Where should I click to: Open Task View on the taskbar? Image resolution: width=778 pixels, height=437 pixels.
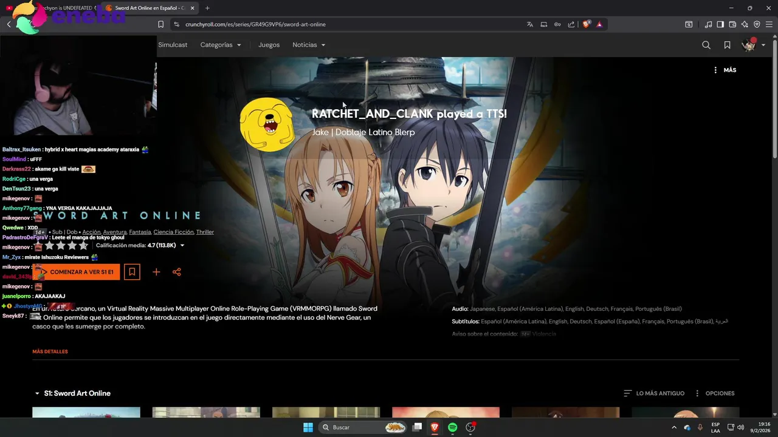coord(417,427)
